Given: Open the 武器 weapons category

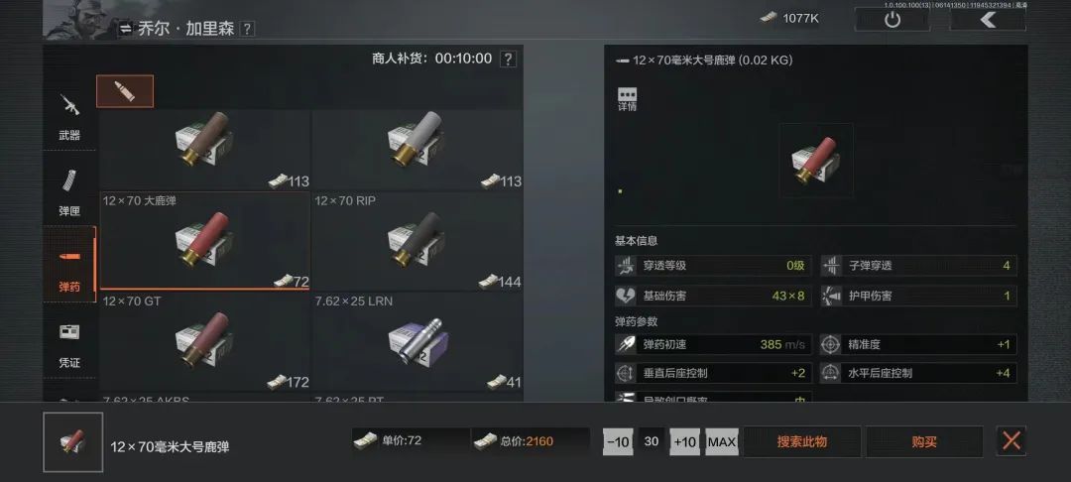Looking at the screenshot, I should tap(69, 117).
